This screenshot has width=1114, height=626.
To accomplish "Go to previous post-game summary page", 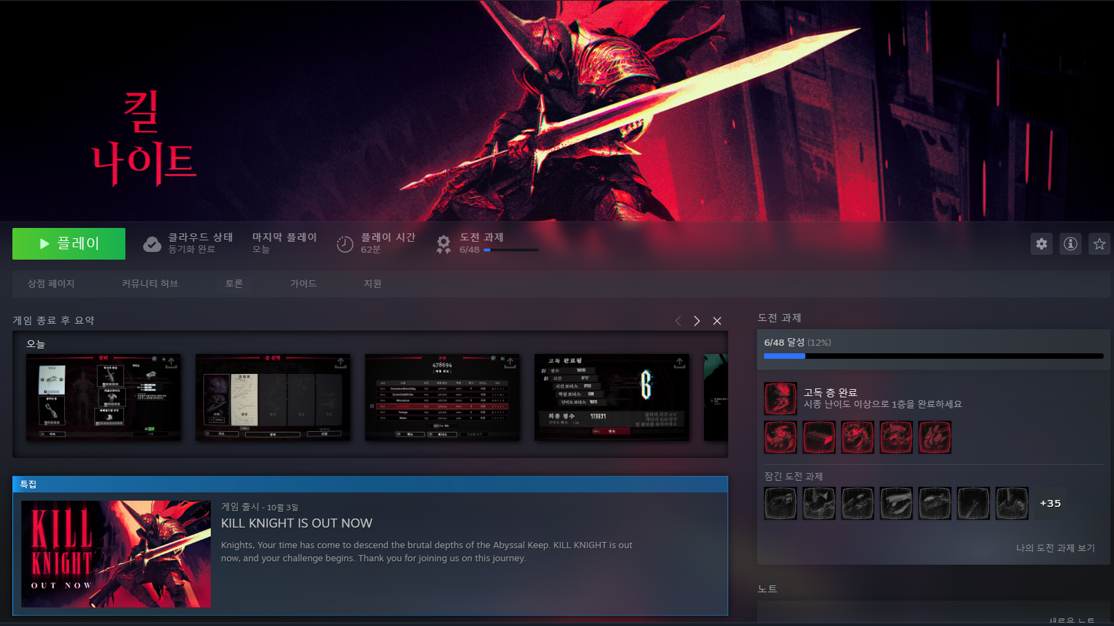I will (x=678, y=321).
